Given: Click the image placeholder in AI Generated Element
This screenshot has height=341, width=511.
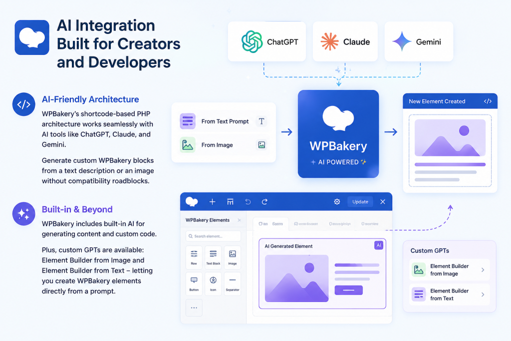Looking at the screenshot, I should [x=296, y=278].
